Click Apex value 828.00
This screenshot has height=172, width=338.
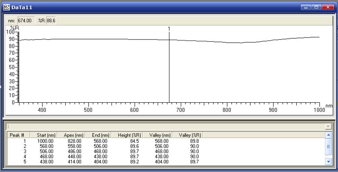coord(74,141)
